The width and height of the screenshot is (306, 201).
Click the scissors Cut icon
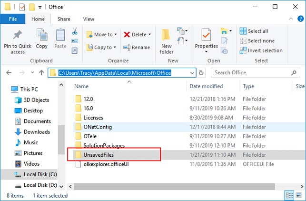tap(75, 32)
